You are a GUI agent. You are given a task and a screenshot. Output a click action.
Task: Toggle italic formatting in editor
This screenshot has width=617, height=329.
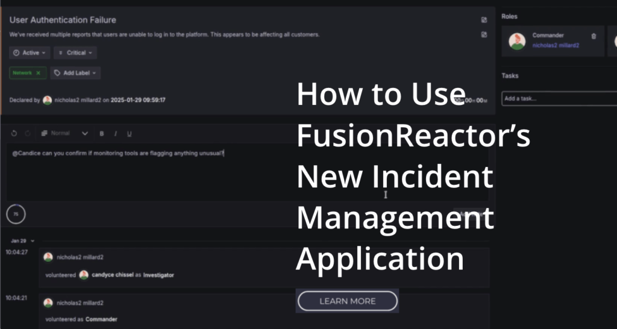(115, 134)
